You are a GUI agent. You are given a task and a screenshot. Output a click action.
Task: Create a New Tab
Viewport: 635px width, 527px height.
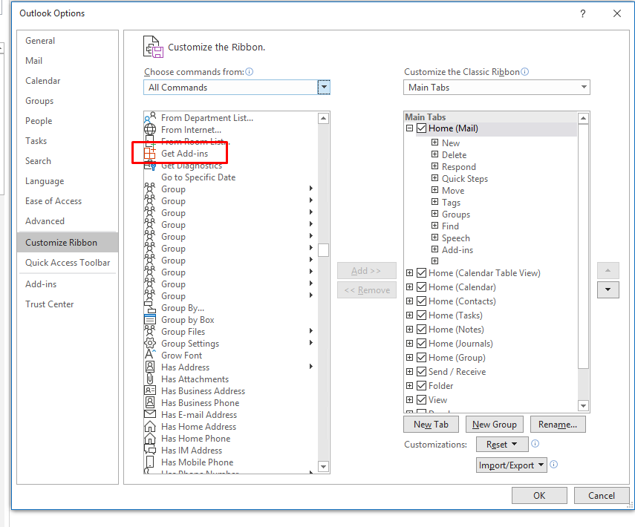click(x=431, y=424)
